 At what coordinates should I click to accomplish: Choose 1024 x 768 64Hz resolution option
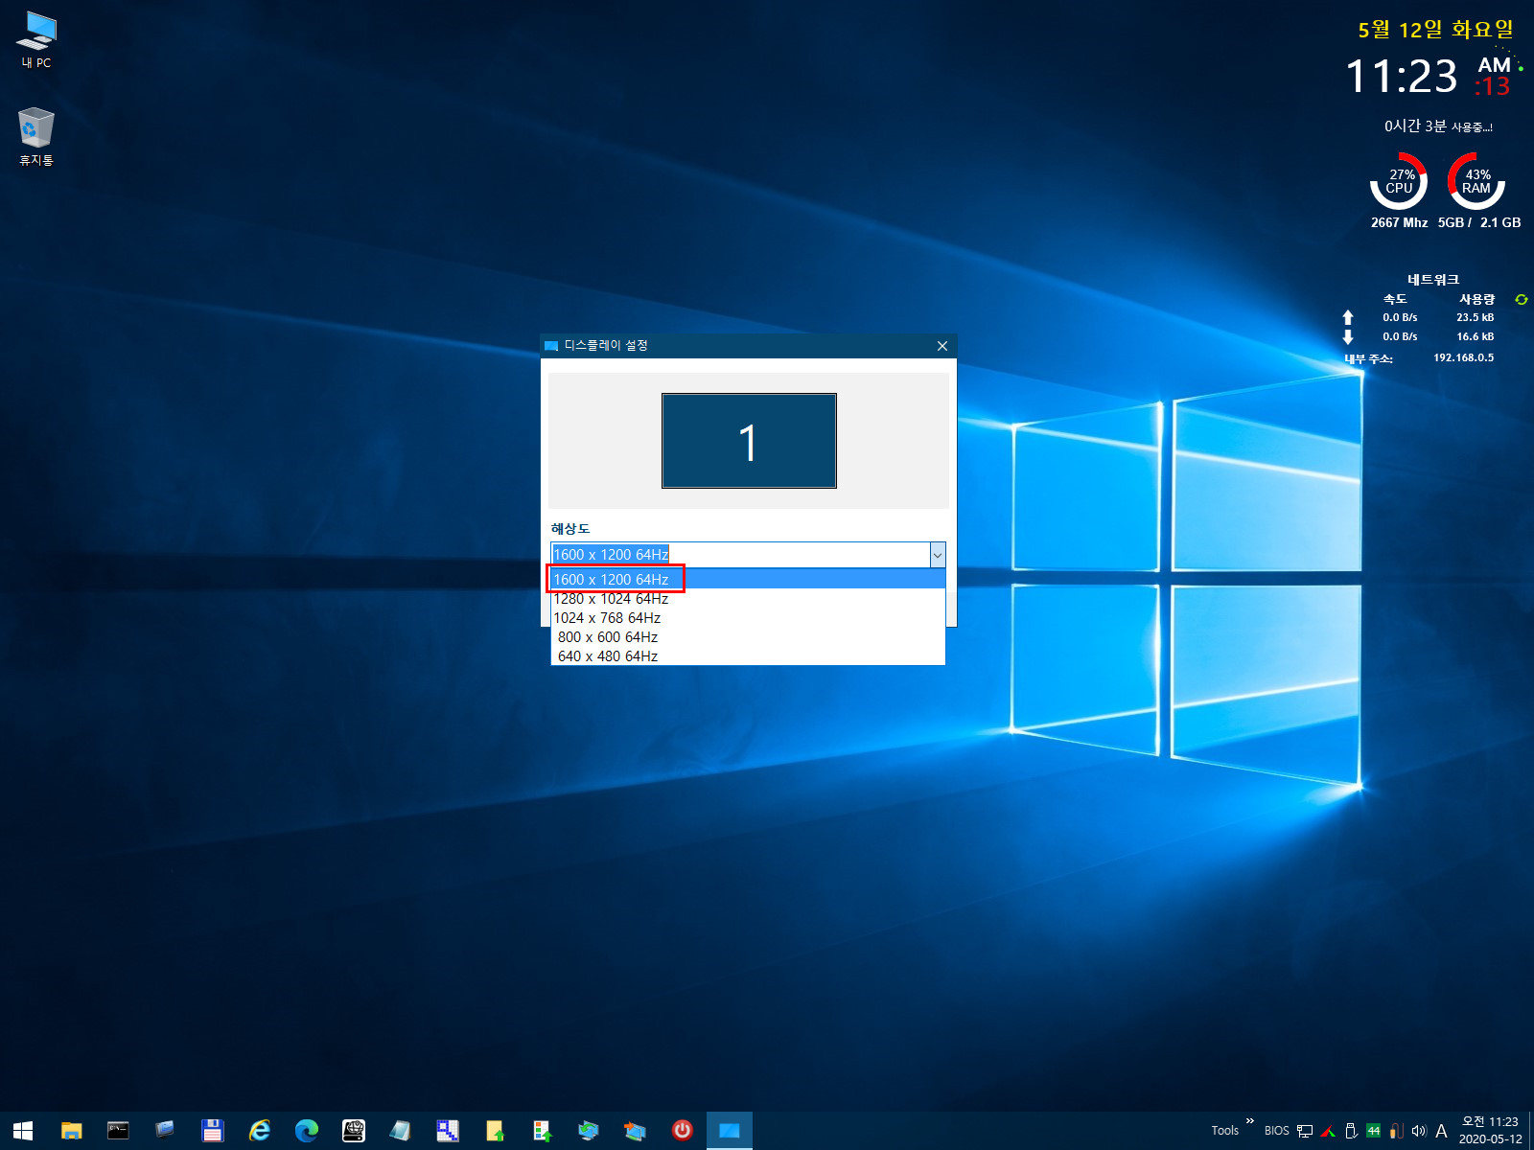[748, 617]
